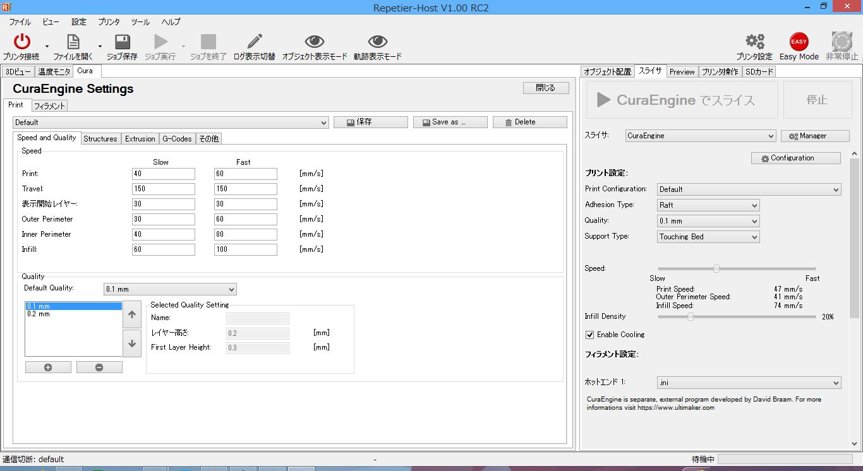Open the ホットエンド 1 filament dropdown
863x471 pixels.
pyautogui.click(x=749, y=383)
